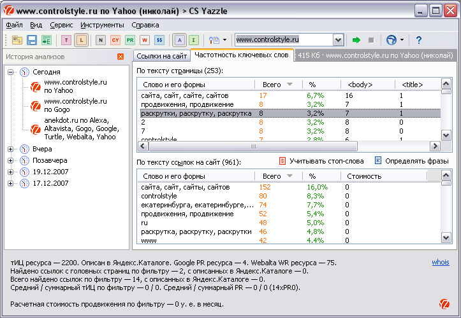Click the Save (floppy disk) toolbar icon
Image resolution: width=461 pixels, height=318 pixels.
[32, 40]
